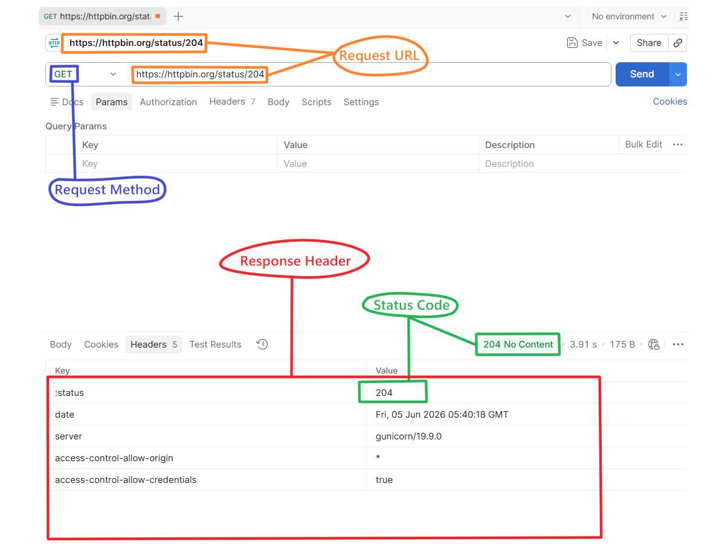Select the response Headers 5 tab
The height and width of the screenshot is (544, 725).
[x=154, y=344]
